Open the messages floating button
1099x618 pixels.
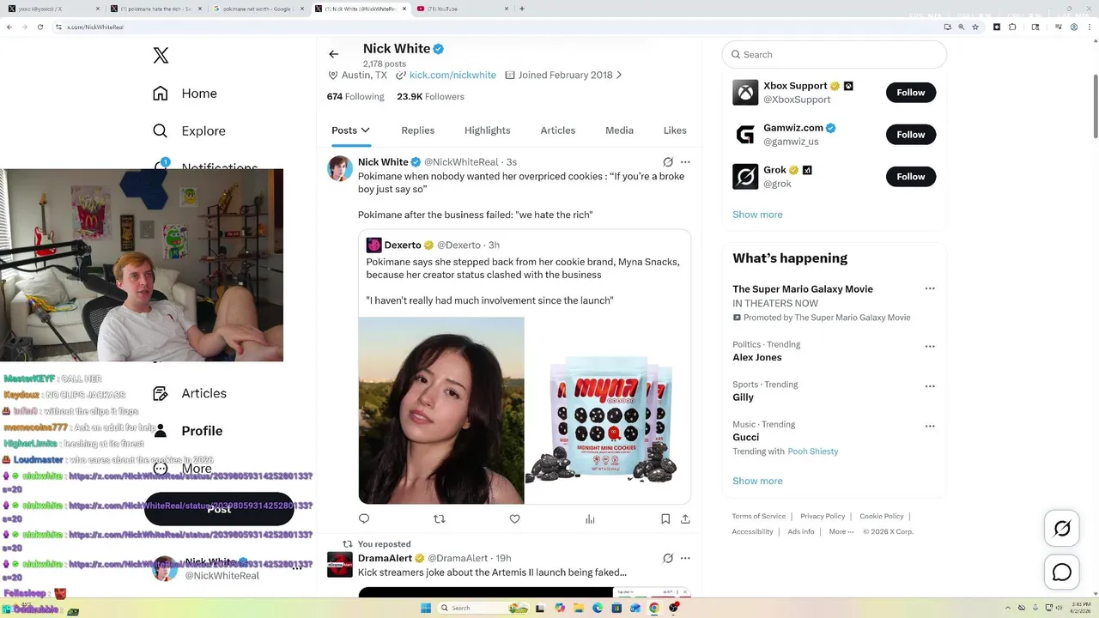coord(1062,573)
